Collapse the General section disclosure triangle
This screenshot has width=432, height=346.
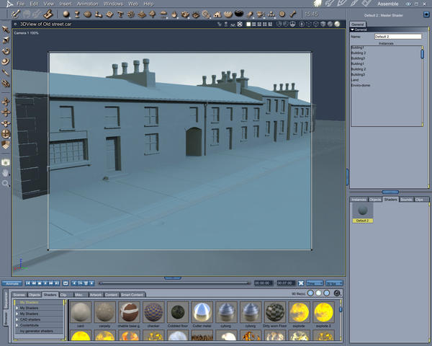pyautogui.click(x=353, y=30)
